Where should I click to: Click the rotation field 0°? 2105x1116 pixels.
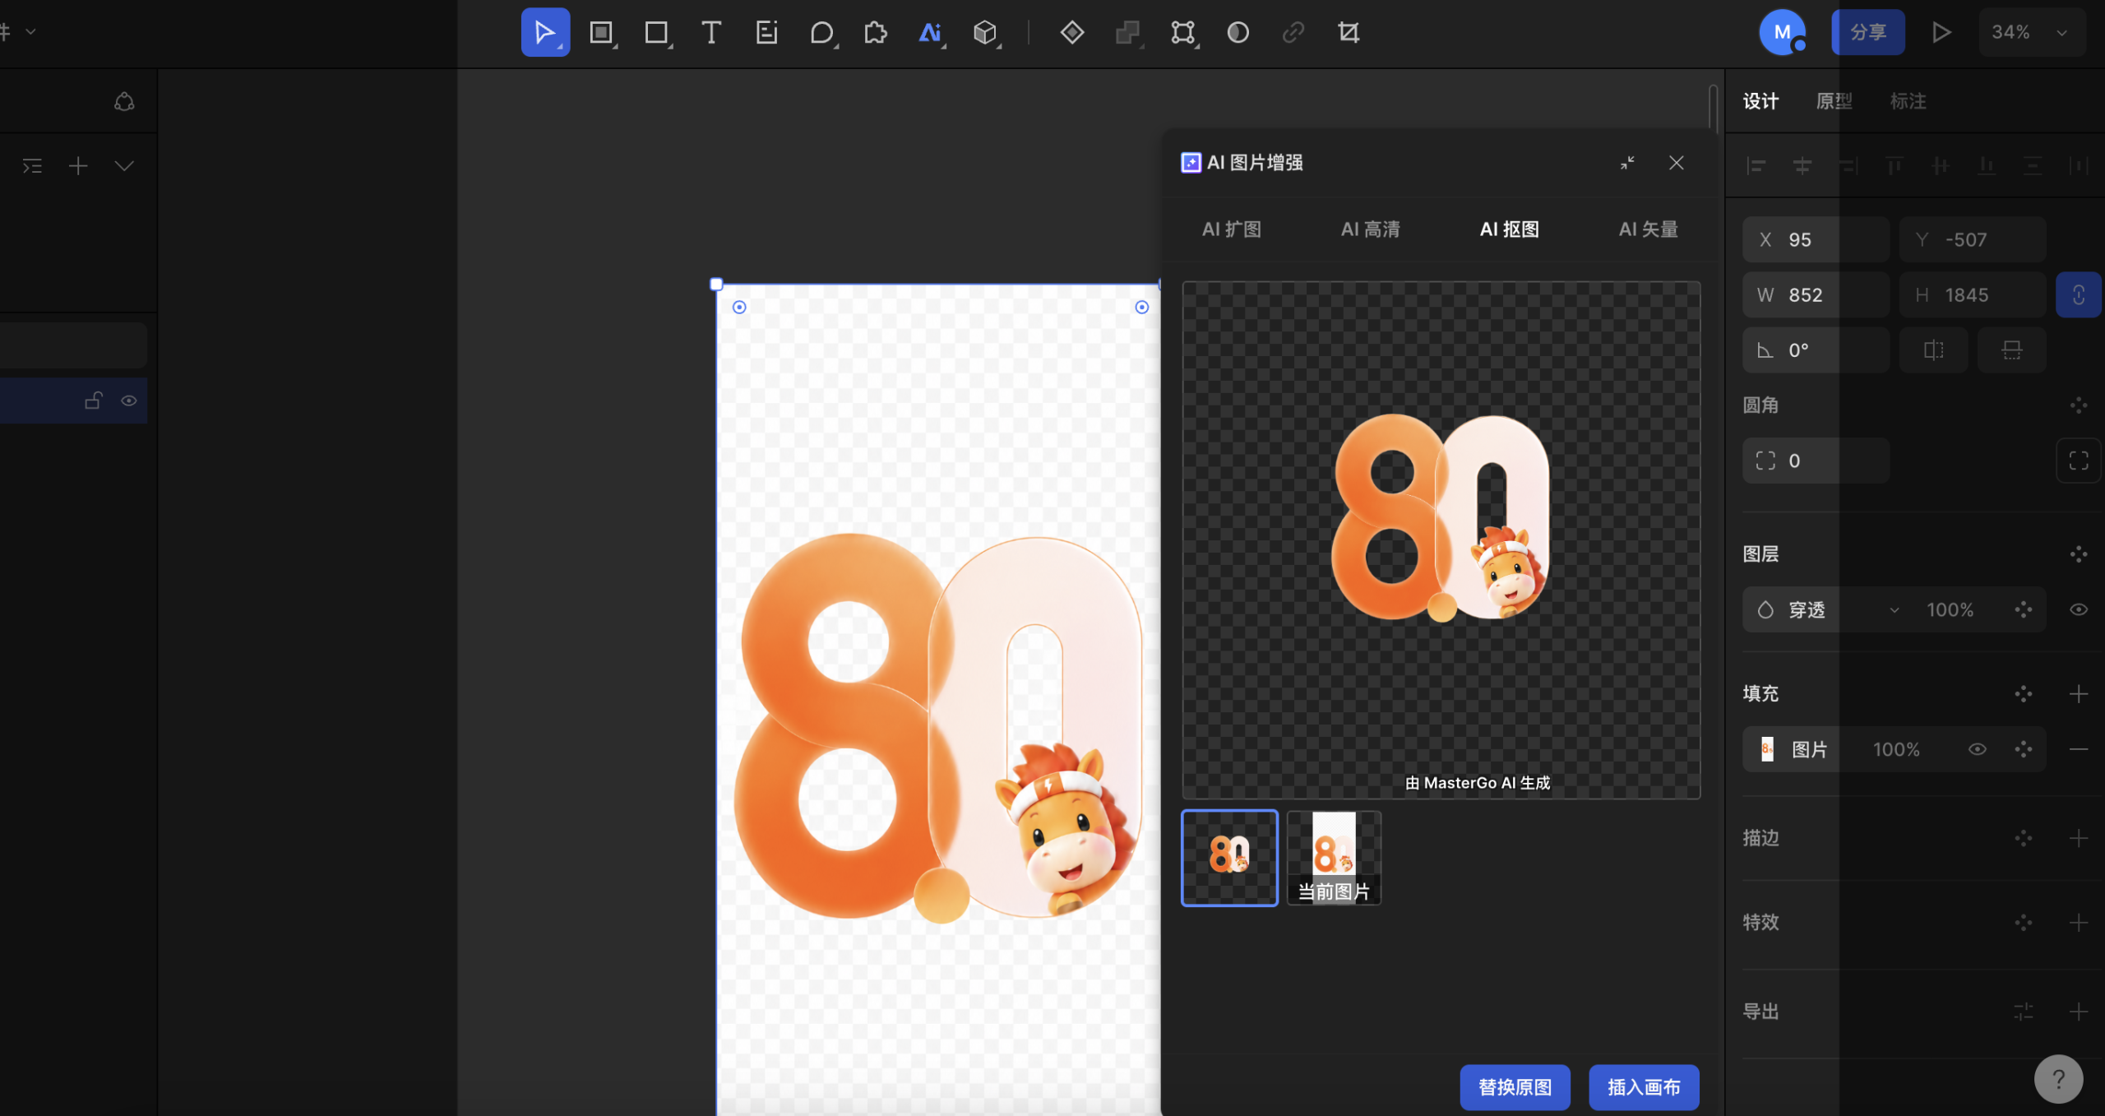pyautogui.click(x=1816, y=350)
